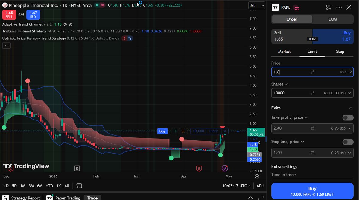Set the 5D time range

coord(14,186)
